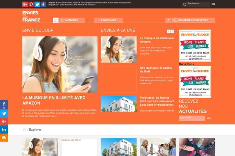This screenshot has width=235, height=156.
Task: Share via LinkedIn side button
Action: coord(4,129)
